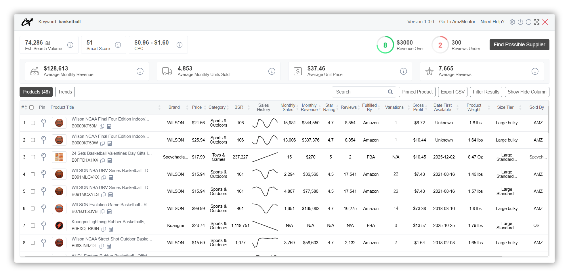569x277 pixels.
Task: Click the refresh icon in header
Action: tap(528, 22)
